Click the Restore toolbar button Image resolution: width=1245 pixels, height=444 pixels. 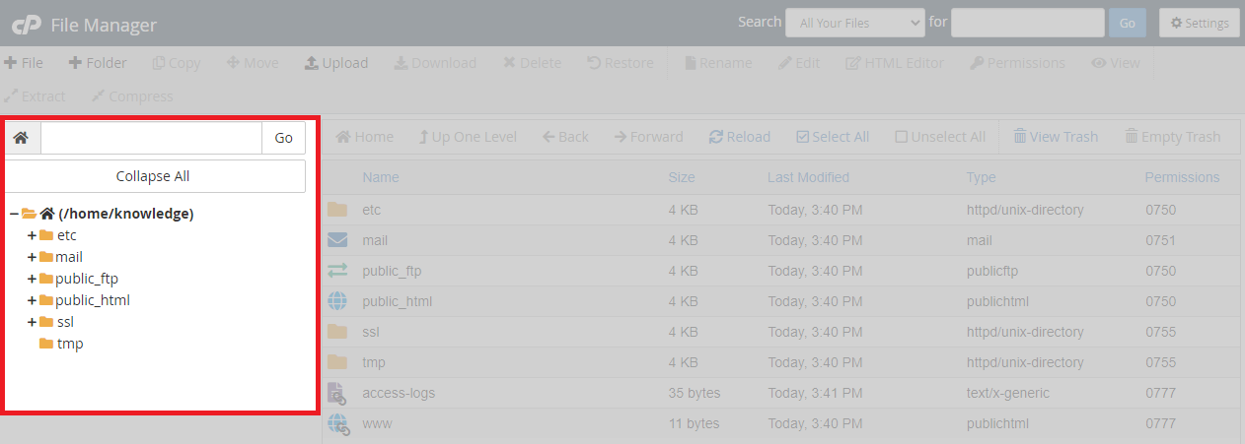[621, 63]
